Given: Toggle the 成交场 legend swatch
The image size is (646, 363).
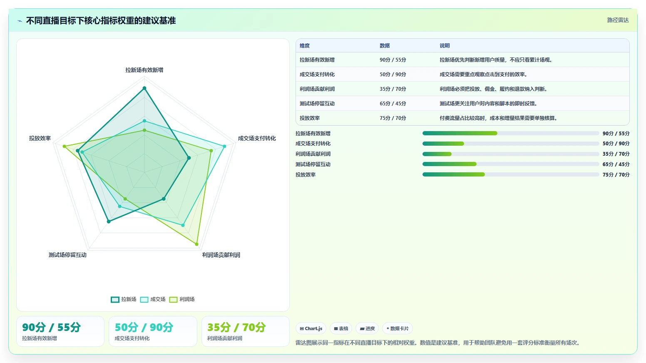Looking at the screenshot, I should coord(144,299).
